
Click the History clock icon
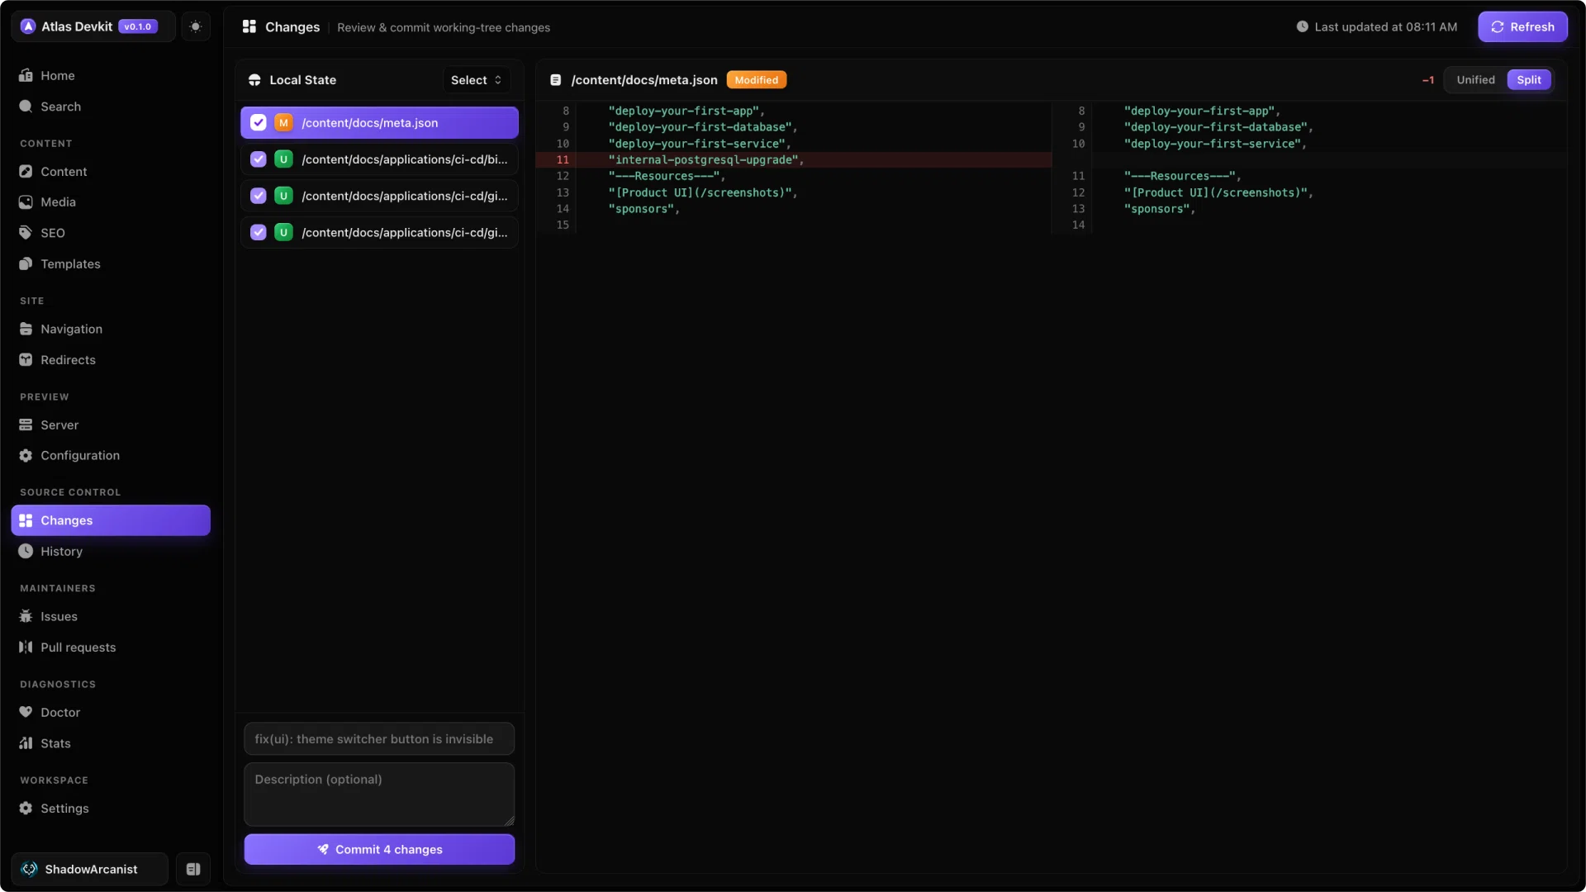click(26, 552)
